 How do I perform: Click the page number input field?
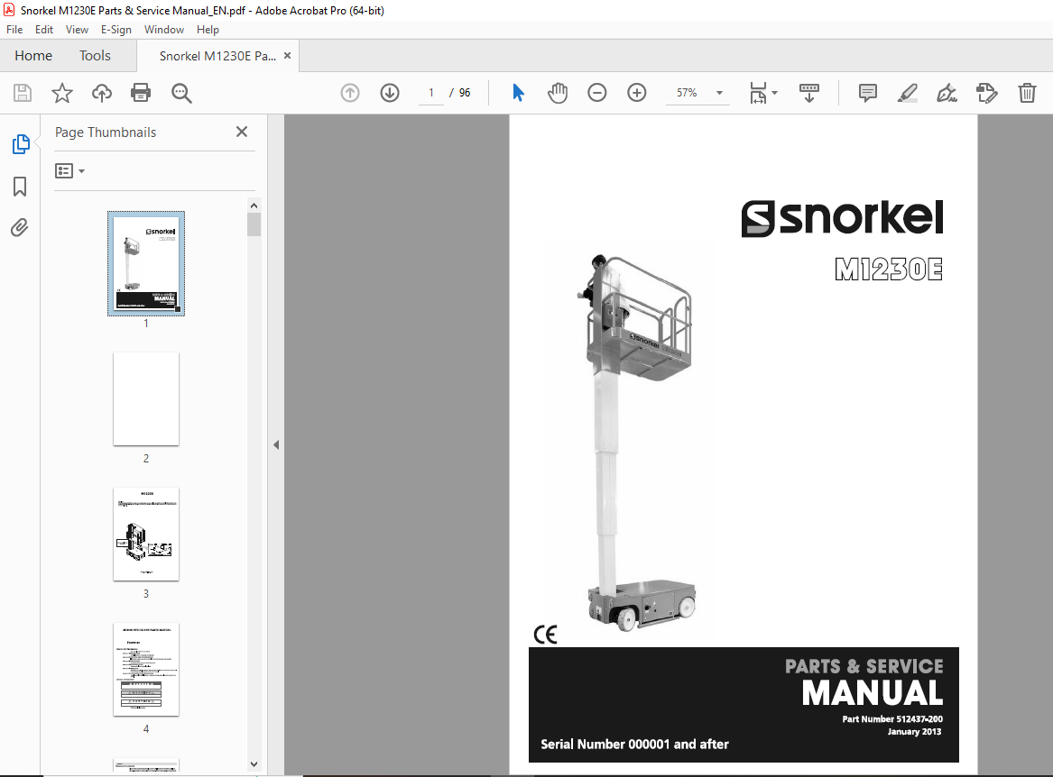431,93
